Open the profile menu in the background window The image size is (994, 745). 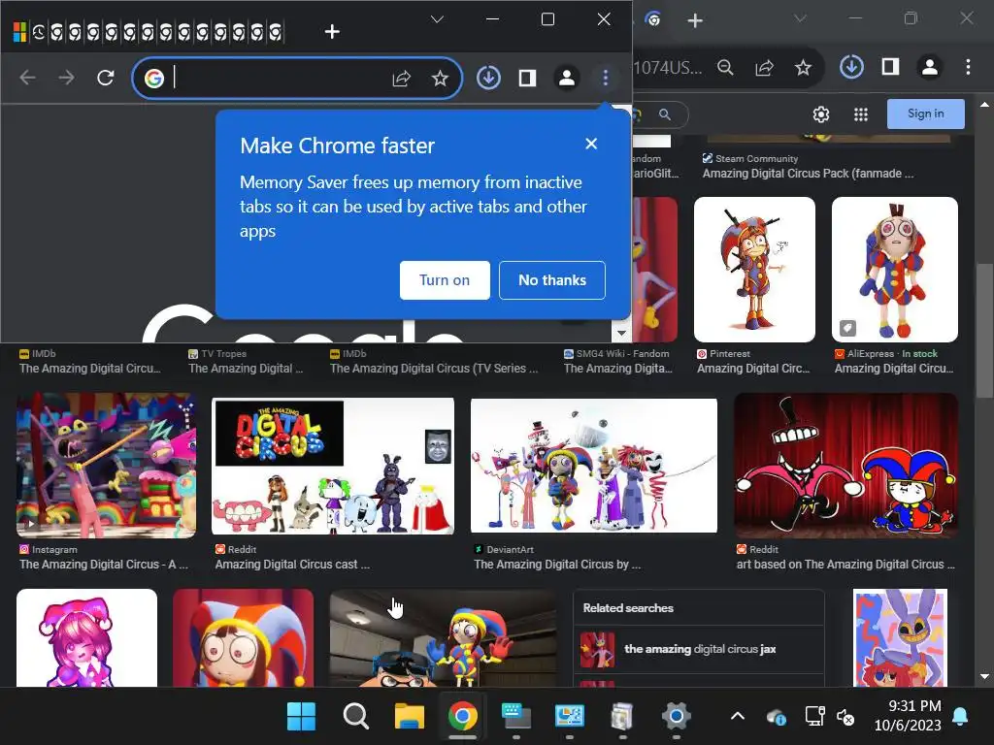(930, 67)
